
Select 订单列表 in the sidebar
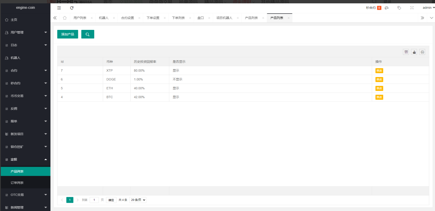pos(17,183)
